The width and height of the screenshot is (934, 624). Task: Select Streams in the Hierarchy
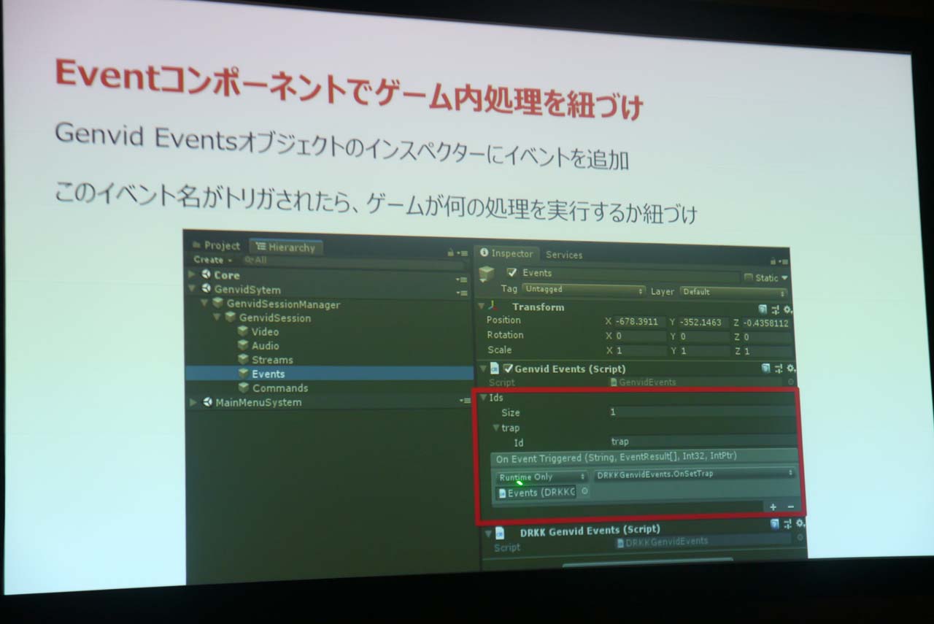pyautogui.click(x=272, y=360)
